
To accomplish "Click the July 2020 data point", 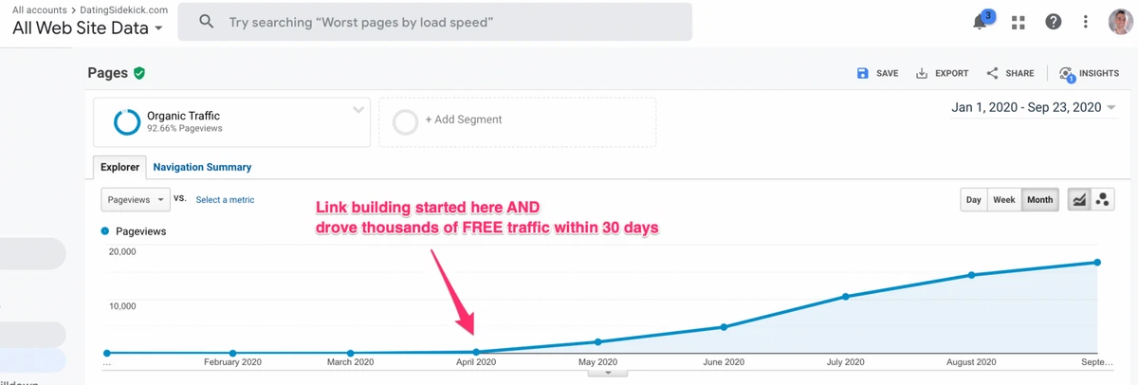I will (x=845, y=297).
